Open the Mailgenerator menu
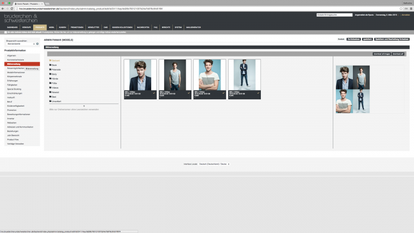The image size is (414, 233). [x=194, y=27]
